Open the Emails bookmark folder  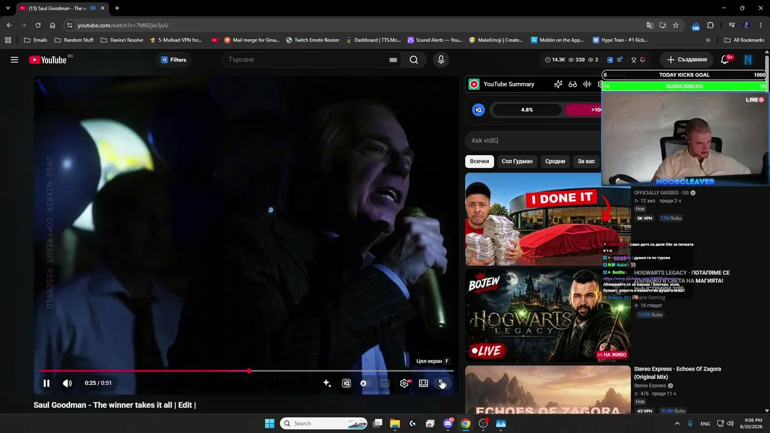click(x=35, y=40)
